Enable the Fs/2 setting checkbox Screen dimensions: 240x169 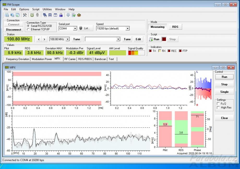[218, 104]
